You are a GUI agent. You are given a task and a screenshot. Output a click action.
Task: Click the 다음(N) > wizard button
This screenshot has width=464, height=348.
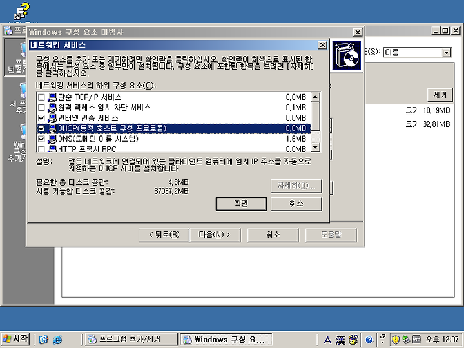pos(215,235)
